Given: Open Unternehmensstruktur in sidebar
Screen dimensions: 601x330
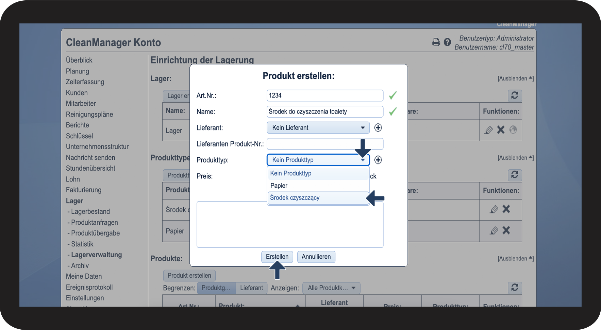Looking at the screenshot, I should tap(97, 147).
